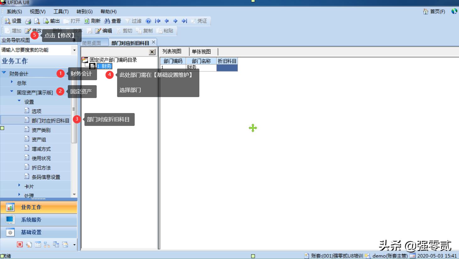Switch to the 列表视图 tab
Viewport: 459px width, 259px height.
click(x=172, y=51)
